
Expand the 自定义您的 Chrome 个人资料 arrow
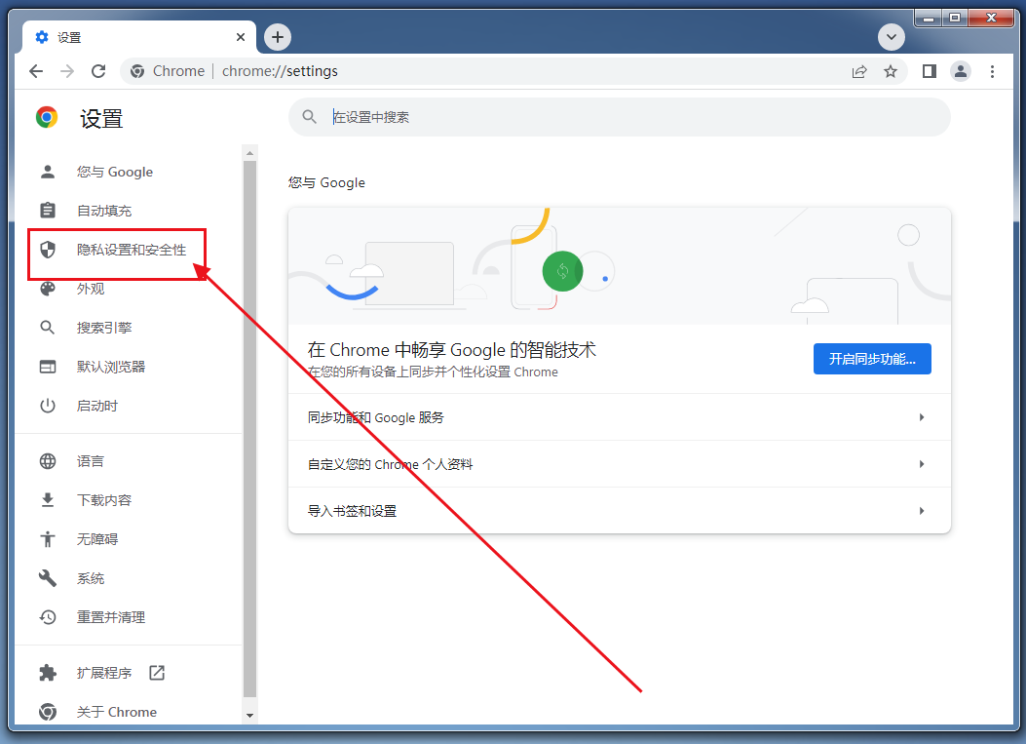click(922, 464)
